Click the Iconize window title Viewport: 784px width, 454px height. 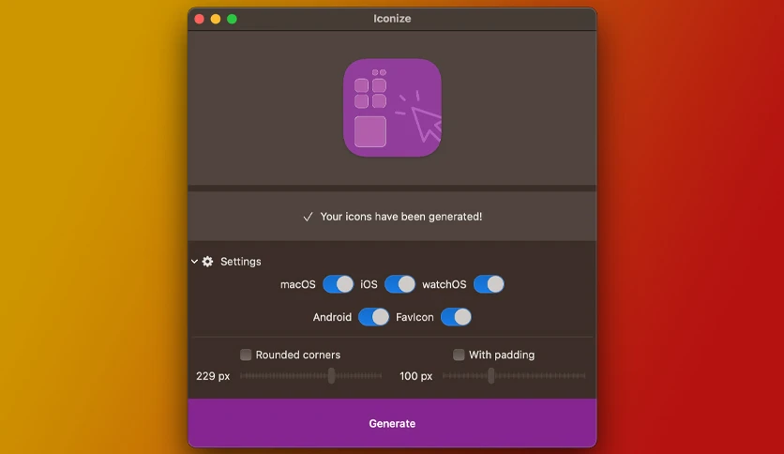pyautogui.click(x=392, y=19)
